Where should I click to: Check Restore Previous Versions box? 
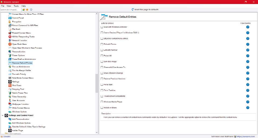(102, 79)
